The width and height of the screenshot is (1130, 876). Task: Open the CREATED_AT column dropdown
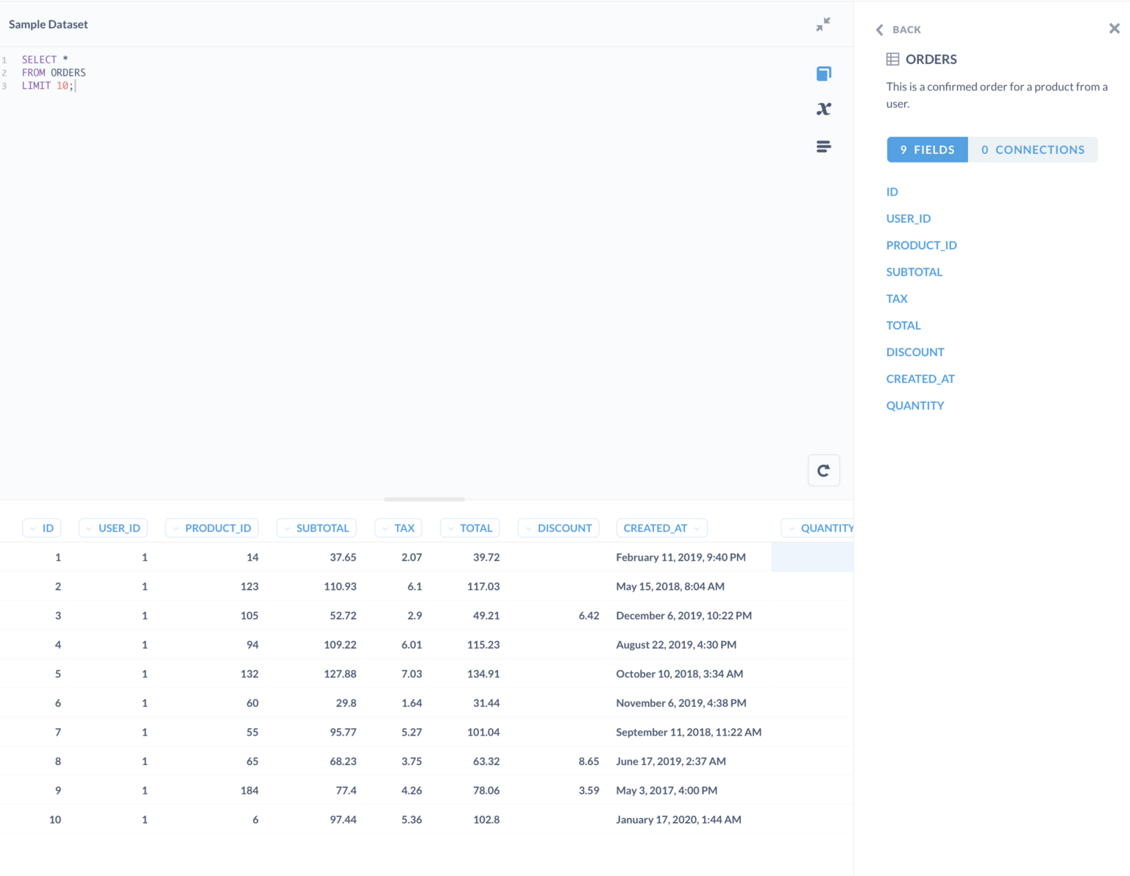[x=697, y=528]
